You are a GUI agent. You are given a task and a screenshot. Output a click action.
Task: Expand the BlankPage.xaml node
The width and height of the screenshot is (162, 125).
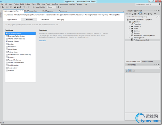pyautogui.click(x=129, y=38)
